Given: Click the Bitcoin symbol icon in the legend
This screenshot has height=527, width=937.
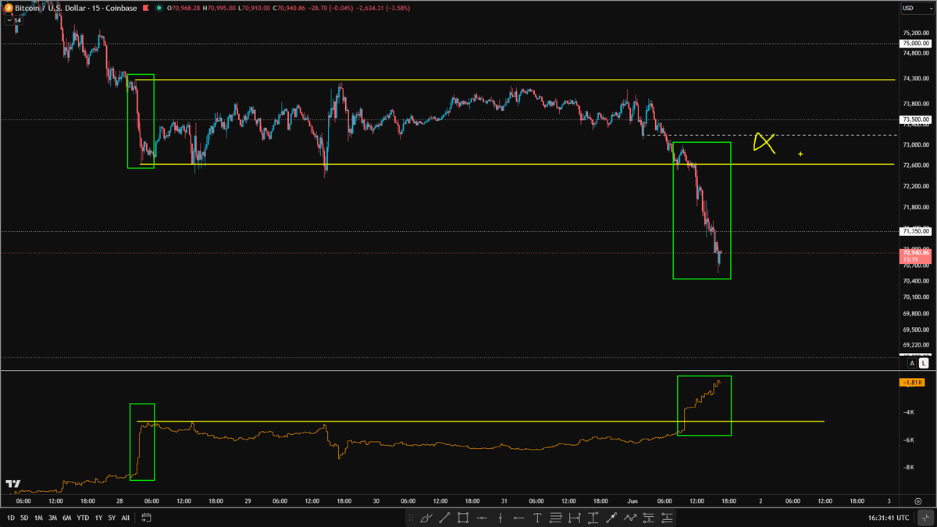Looking at the screenshot, I should click(x=8, y=8).
